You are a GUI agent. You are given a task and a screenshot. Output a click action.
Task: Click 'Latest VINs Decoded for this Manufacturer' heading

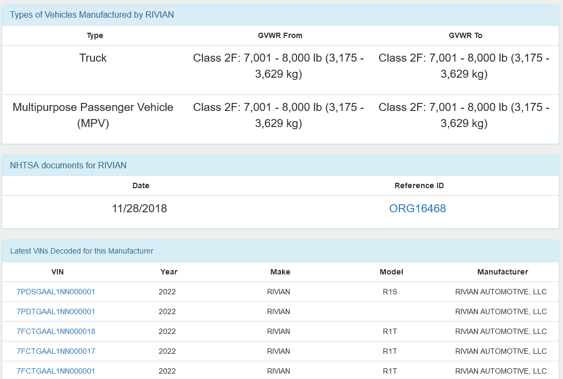[82, 251]
